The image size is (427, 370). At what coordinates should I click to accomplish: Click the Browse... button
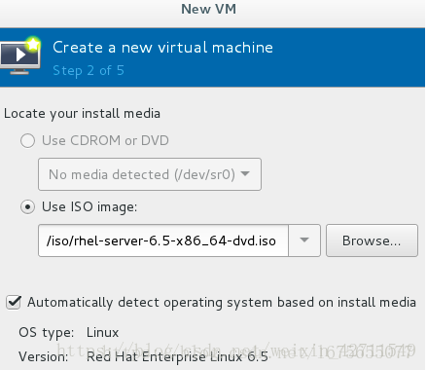tap(372, 240)
